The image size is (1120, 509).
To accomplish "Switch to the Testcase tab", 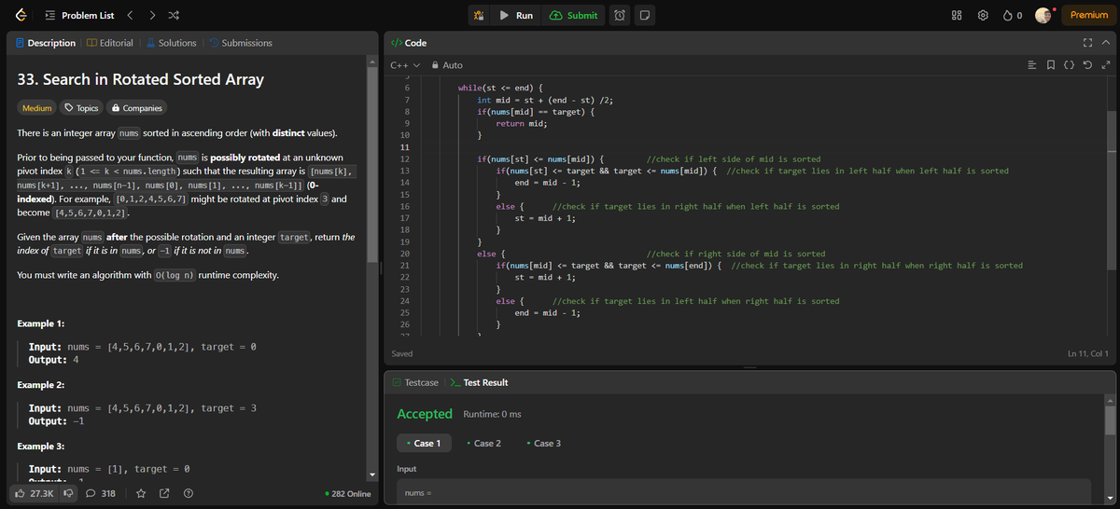I will [x=415, y=382].
